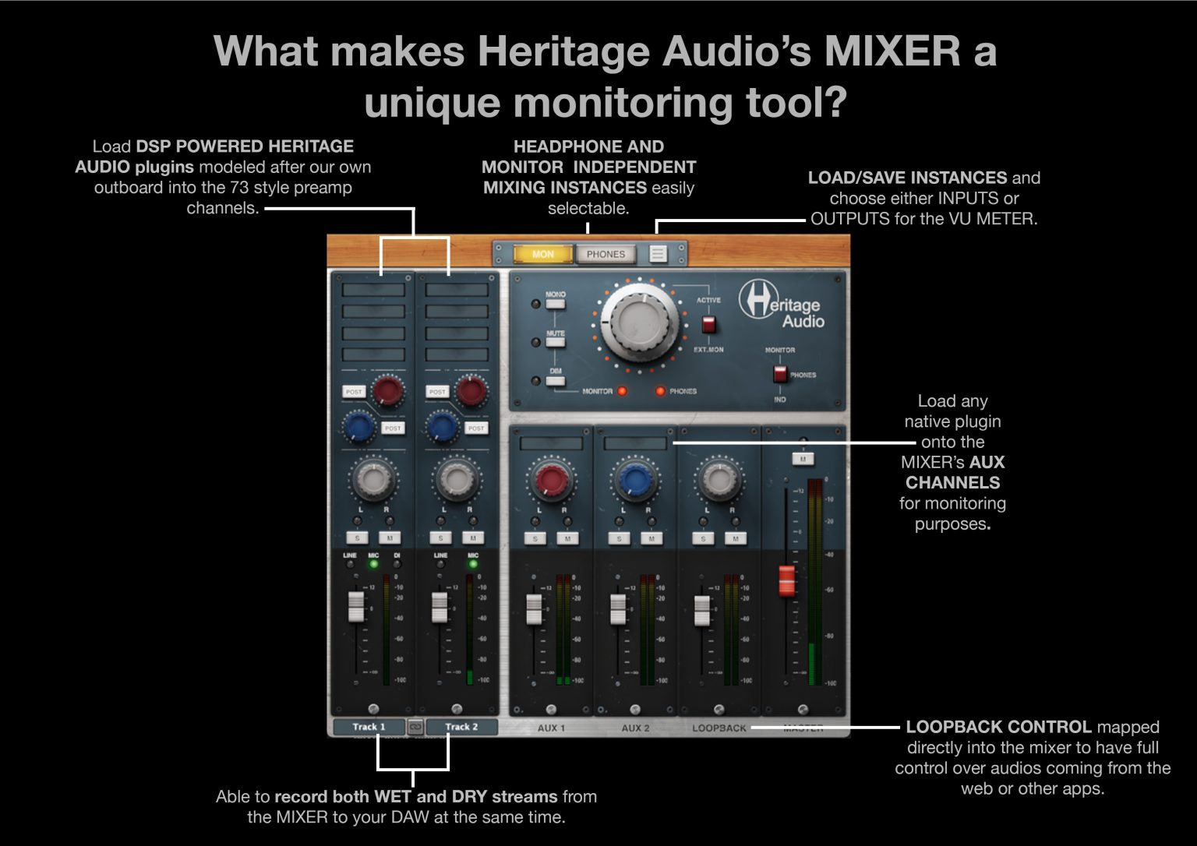Click the Track 1 name label

pyautogui.click(x=369, y=727)
